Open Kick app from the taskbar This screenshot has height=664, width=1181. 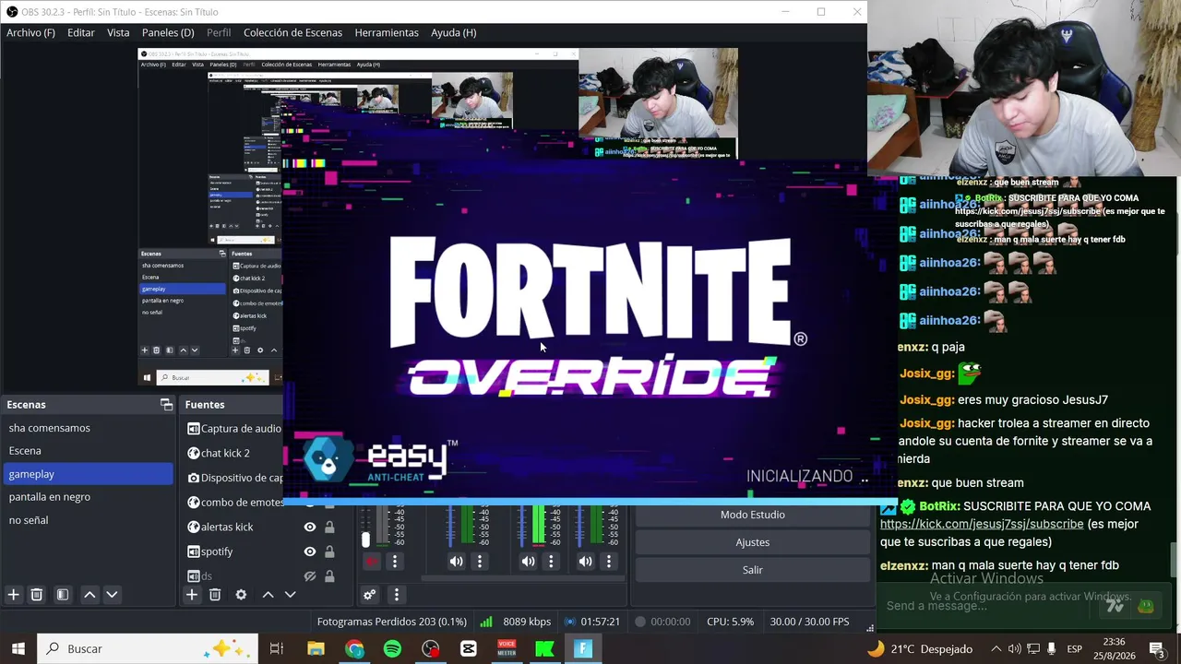tap(544, 648)
